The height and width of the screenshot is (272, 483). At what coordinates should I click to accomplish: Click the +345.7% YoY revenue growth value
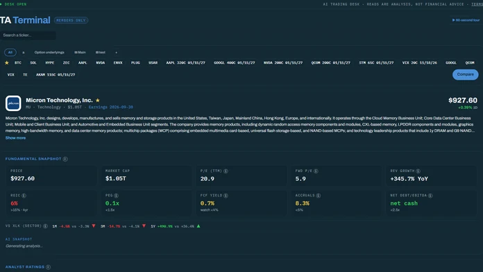tap(409, 178)
